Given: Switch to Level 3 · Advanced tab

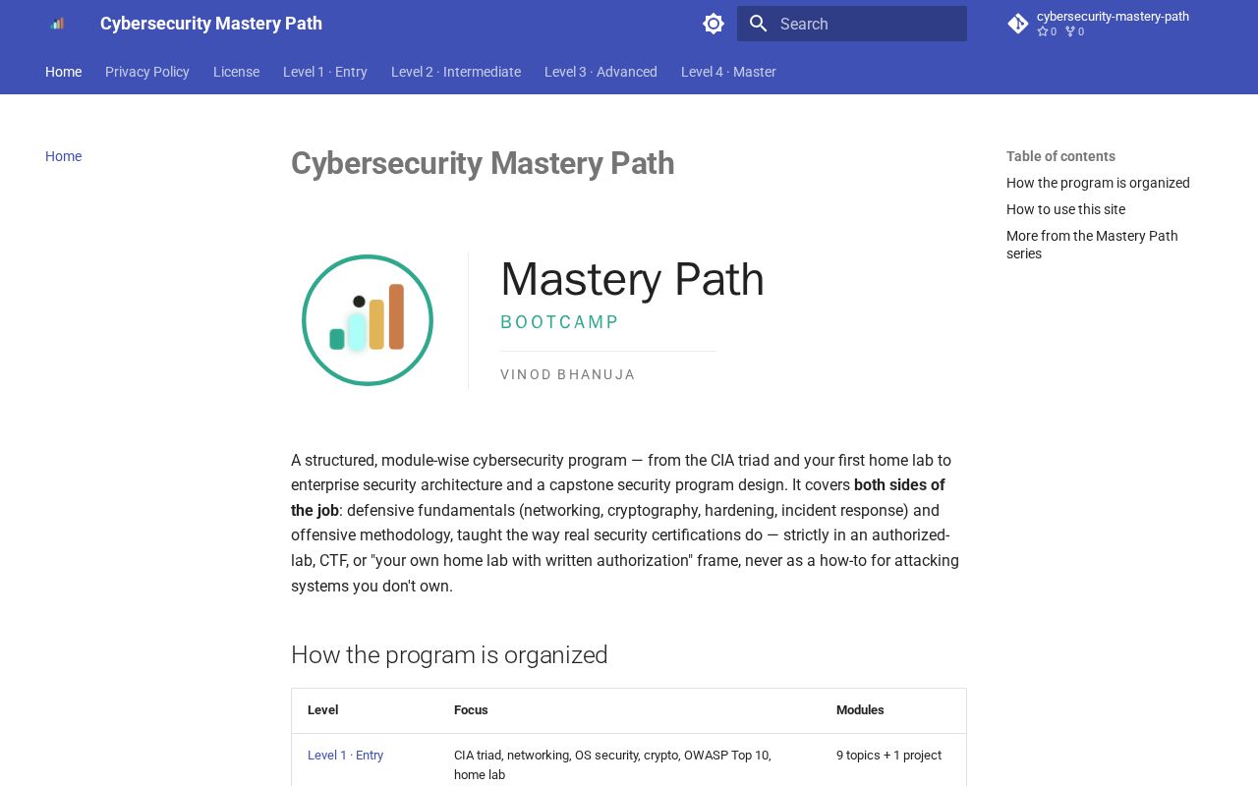Looking at the screenshot, I should pyautogui.click(x=600, y=72).
